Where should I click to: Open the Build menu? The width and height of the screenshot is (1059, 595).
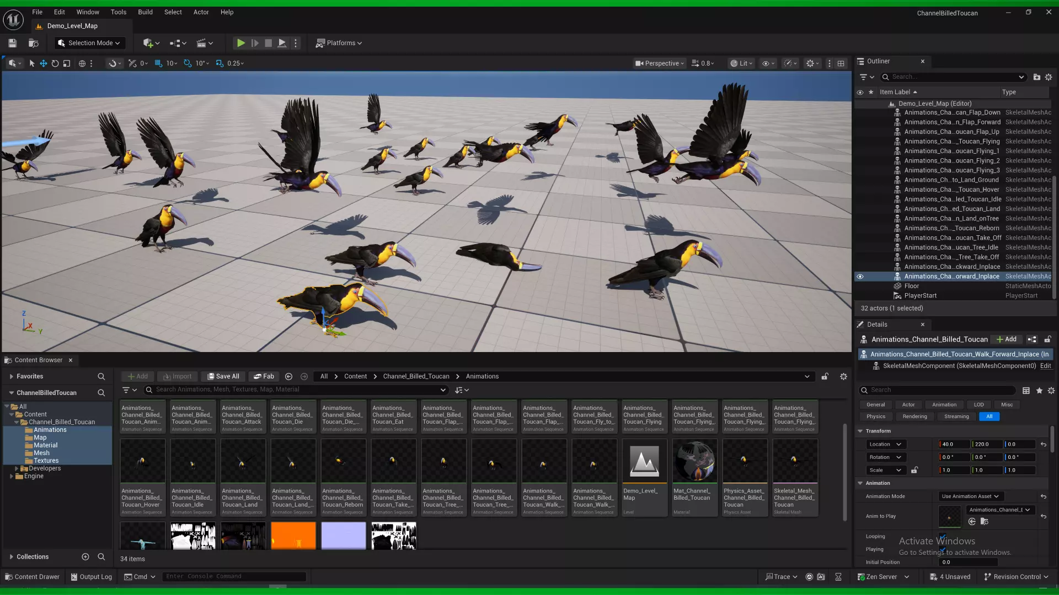point(145,12)
